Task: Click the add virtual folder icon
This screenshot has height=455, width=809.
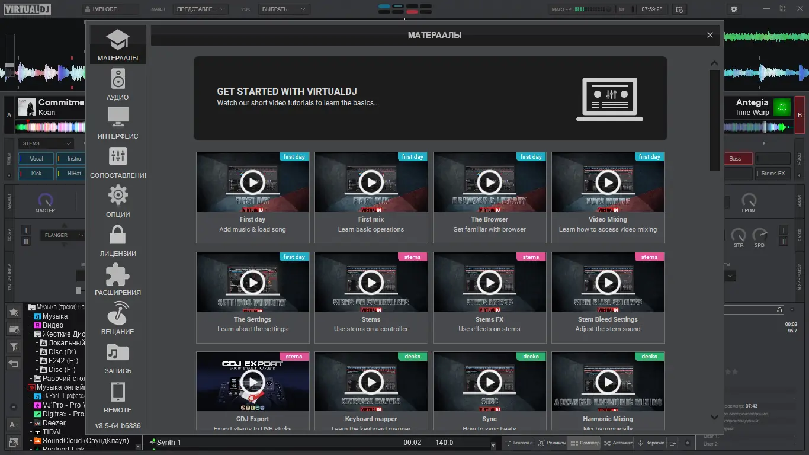Action: tap(13, 329)
